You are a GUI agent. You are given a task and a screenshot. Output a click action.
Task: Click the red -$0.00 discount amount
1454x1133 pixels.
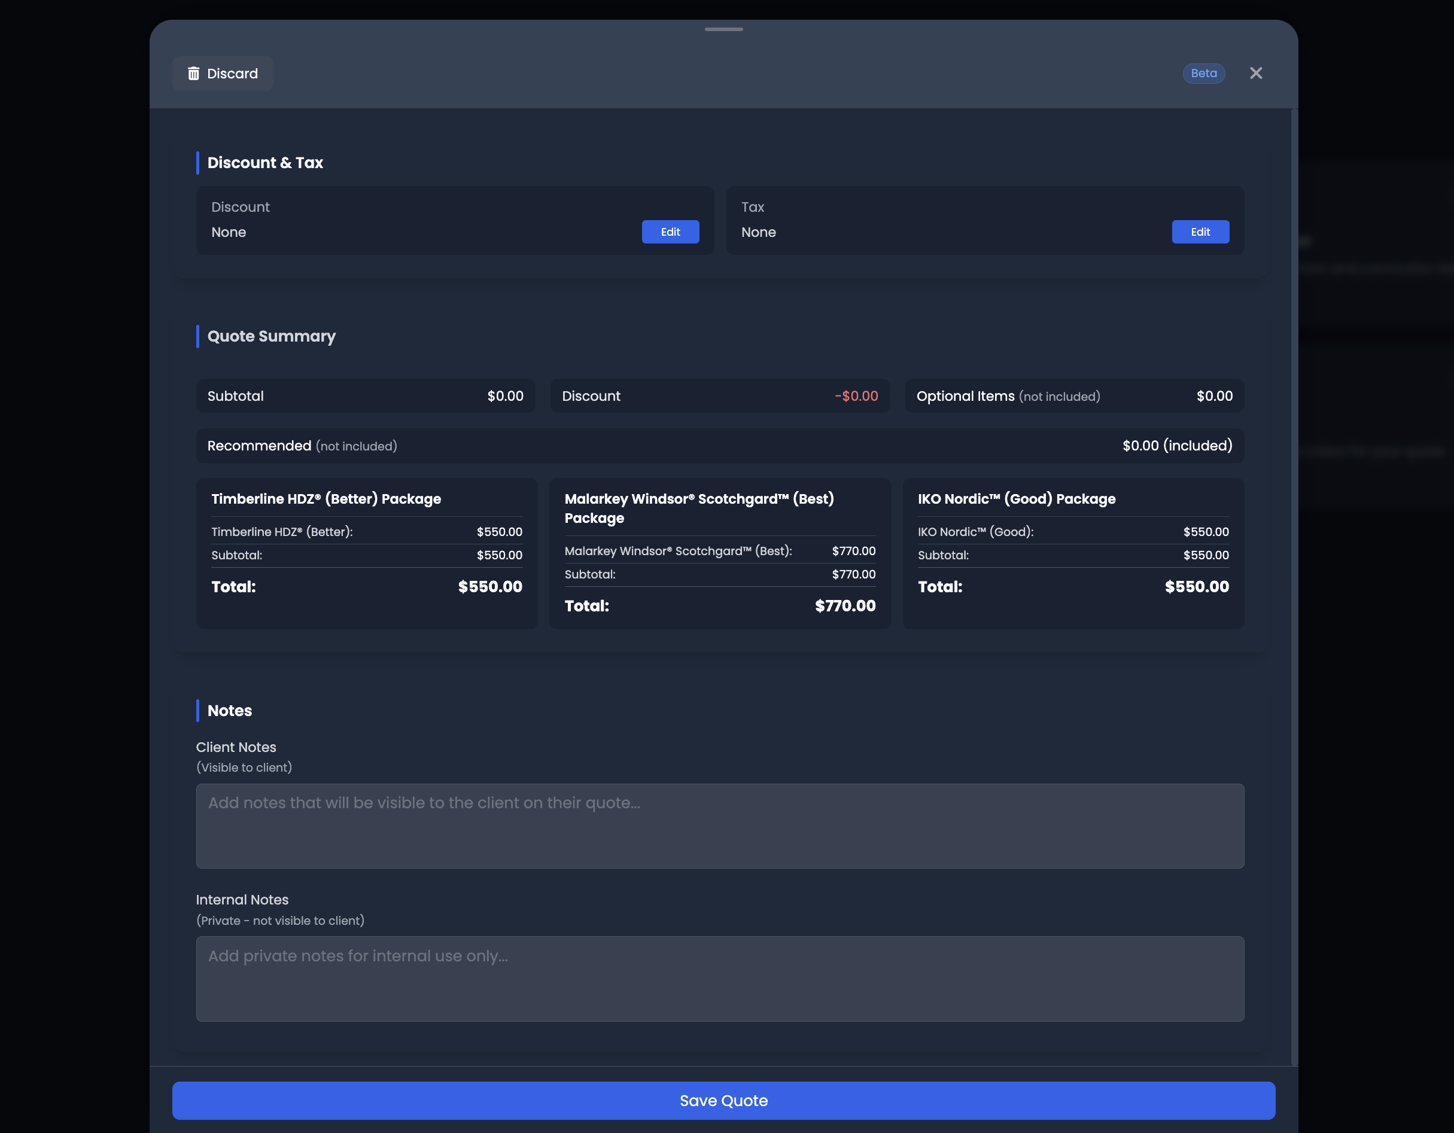pos(856,396)
